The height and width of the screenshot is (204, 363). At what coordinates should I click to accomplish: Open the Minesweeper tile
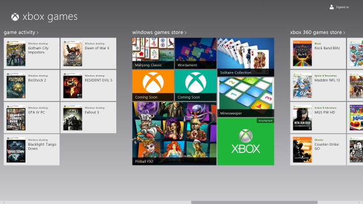[x=246, y=97]
